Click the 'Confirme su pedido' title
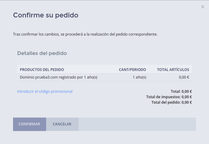Viewport: 209px width, 144px height. 46,15
